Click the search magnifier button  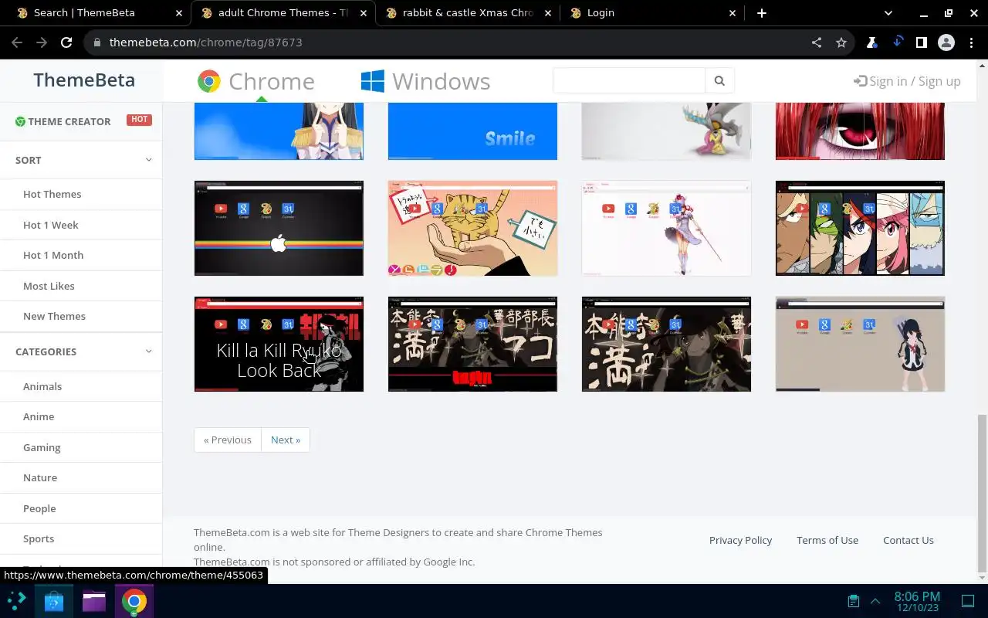coord(719,80)
